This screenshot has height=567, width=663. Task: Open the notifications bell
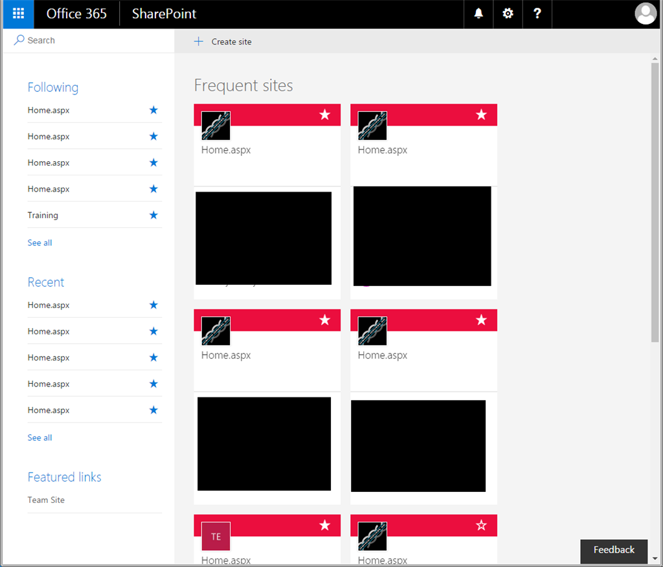point(478,14)
